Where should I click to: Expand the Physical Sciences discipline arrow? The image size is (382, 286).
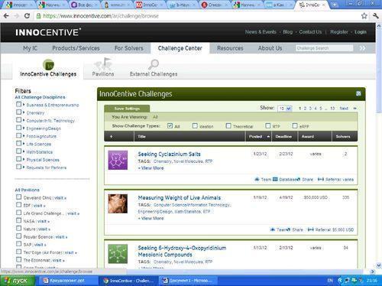coord(24,159)
